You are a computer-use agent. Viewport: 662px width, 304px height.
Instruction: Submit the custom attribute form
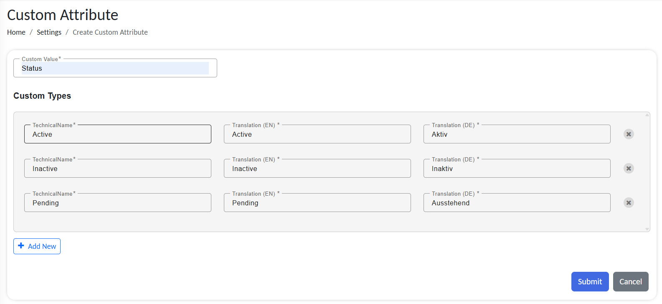pos(590,282)
